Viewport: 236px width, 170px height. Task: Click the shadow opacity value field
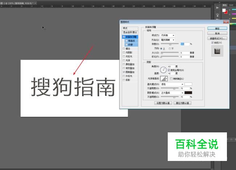click(x=185, y=97)
